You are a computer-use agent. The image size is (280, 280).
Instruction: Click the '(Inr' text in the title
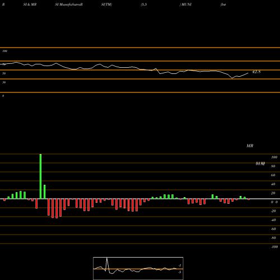click(x=223, y=4)
